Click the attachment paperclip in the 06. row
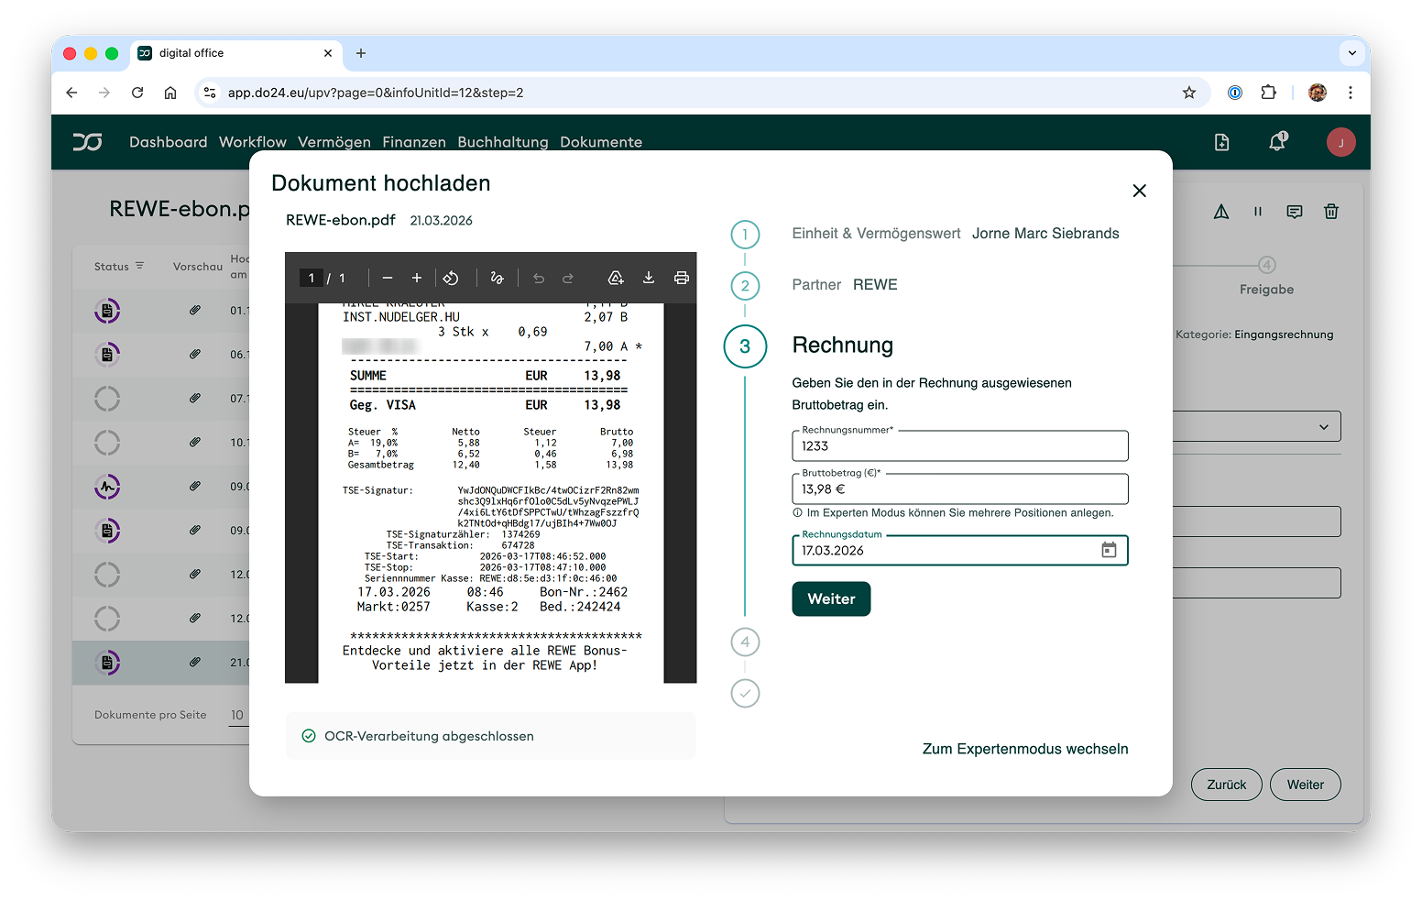The image size is (1422, 900). coord(195,354)
